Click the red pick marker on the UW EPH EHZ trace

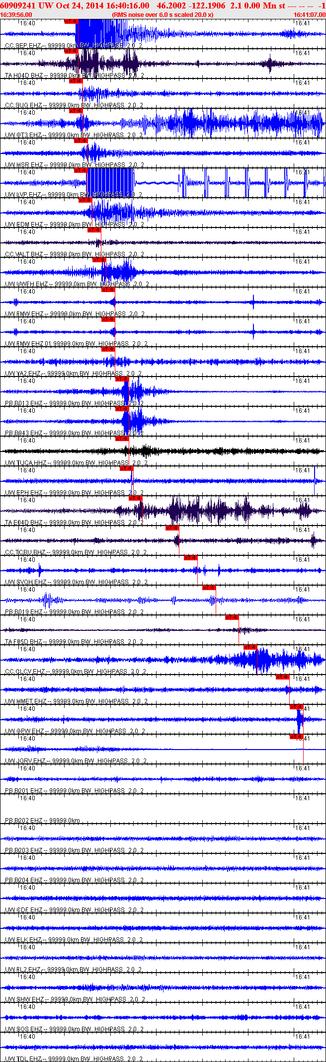[126, 468]
